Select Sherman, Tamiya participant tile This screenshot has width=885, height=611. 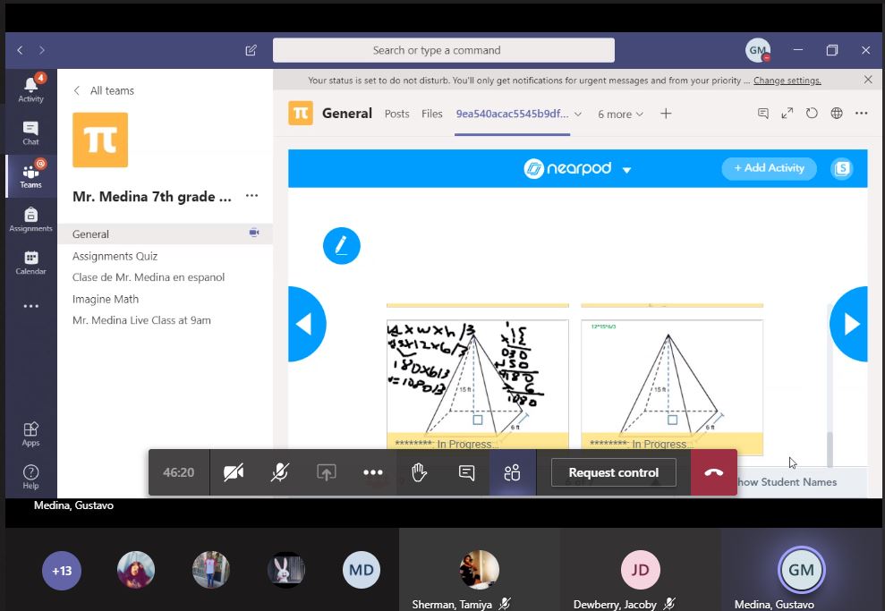(x=479, y=570)
